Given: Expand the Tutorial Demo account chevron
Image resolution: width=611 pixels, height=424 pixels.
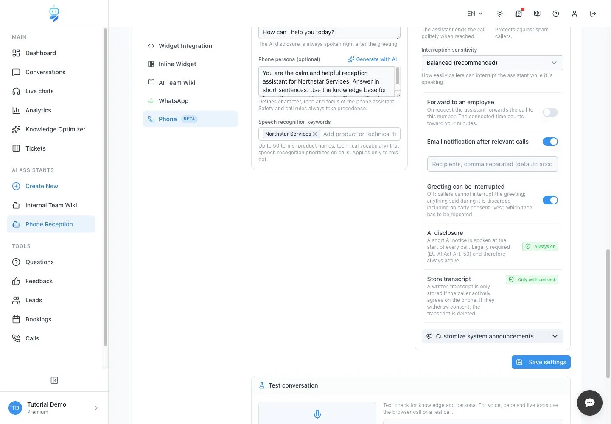Looking at the screenshot, I should point(96,408).
